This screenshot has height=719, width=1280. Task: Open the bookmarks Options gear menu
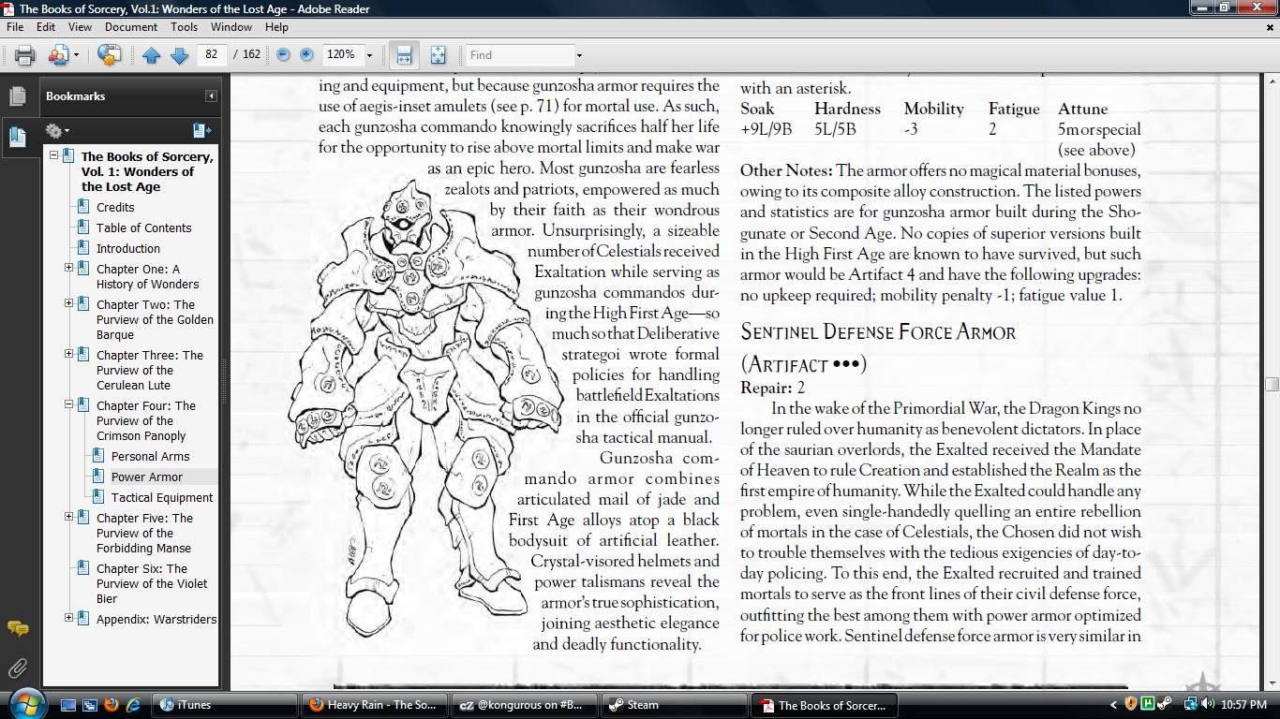pyautogui.click(x=57, y=131)
